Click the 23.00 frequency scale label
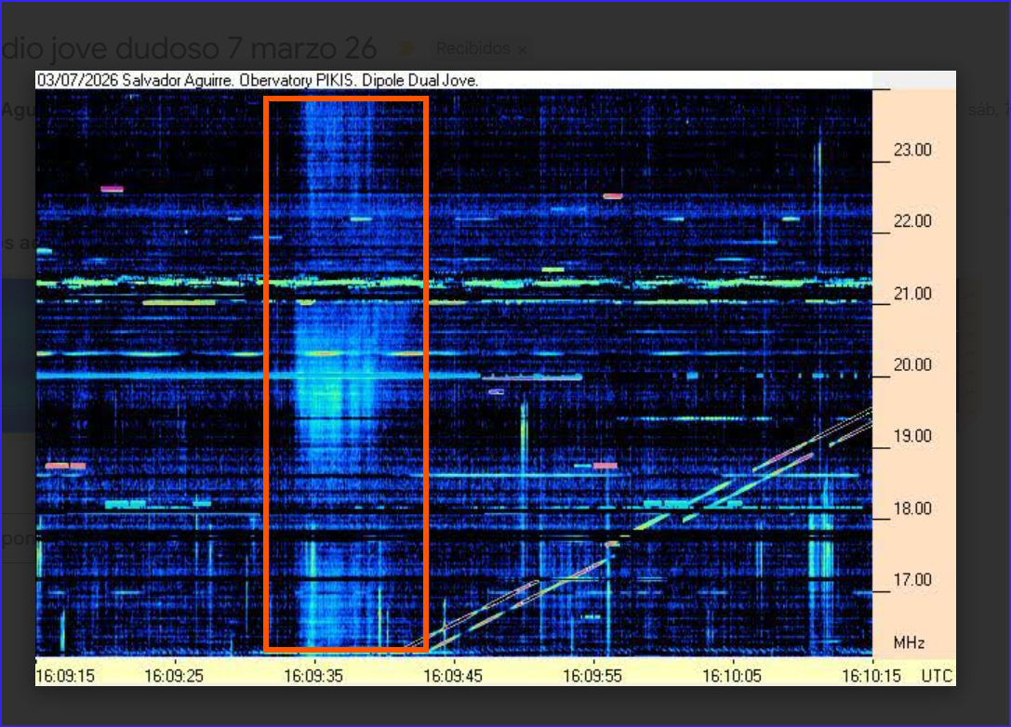1011x727 pixels. [912, 150]
